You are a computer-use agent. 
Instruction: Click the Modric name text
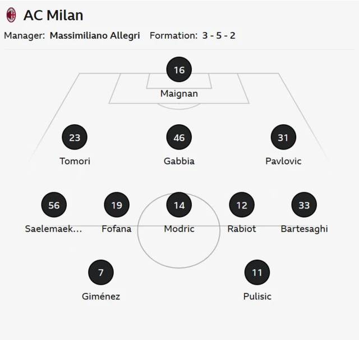(179, 229)
